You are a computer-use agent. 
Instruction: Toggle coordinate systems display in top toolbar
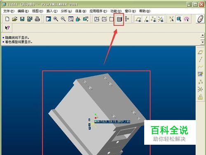(x=161, y=19)
